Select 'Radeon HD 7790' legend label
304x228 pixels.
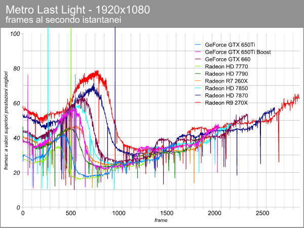coord(226,74)
